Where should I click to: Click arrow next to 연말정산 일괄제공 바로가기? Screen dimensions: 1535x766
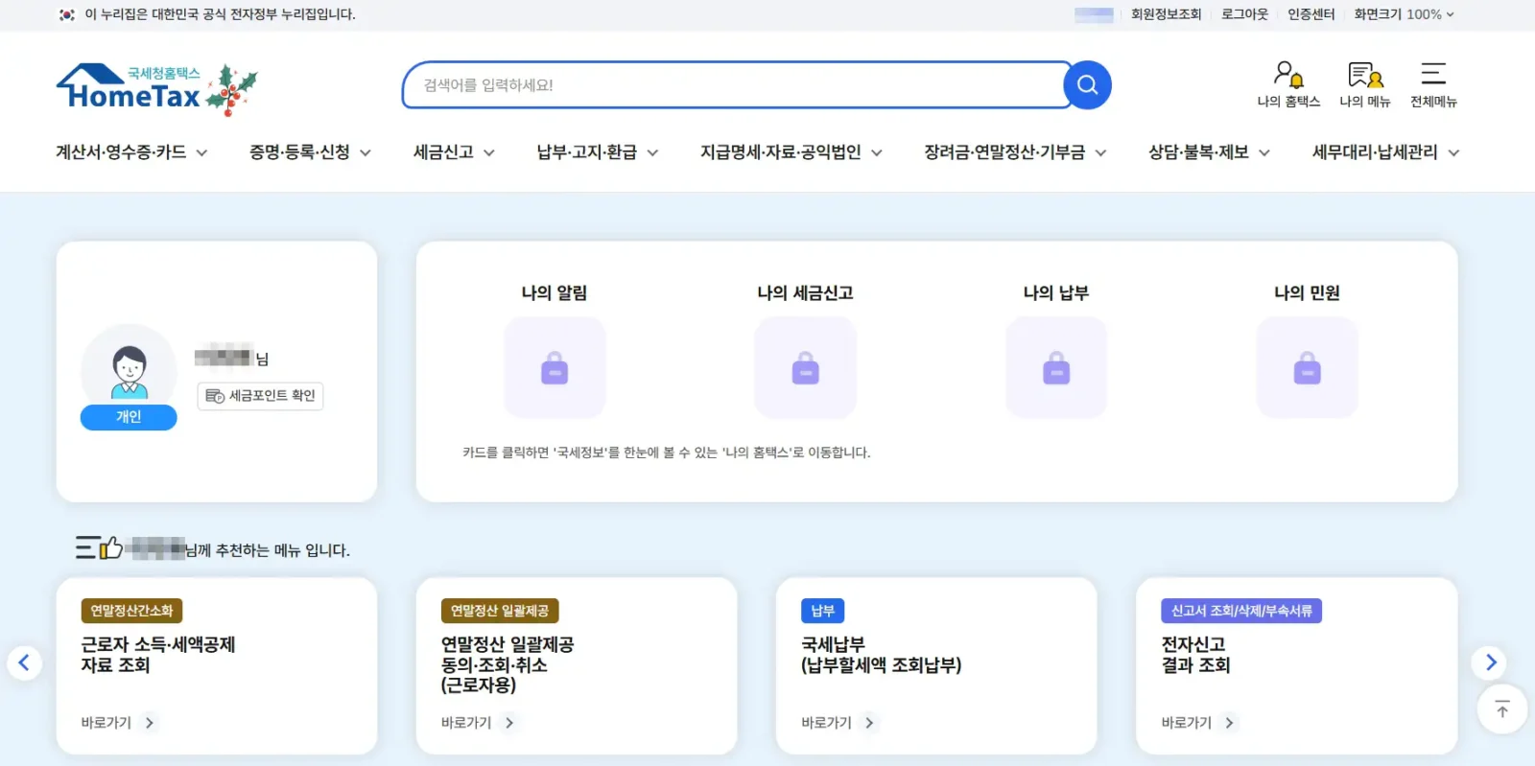pyautogui.click(x=509, y=723)
